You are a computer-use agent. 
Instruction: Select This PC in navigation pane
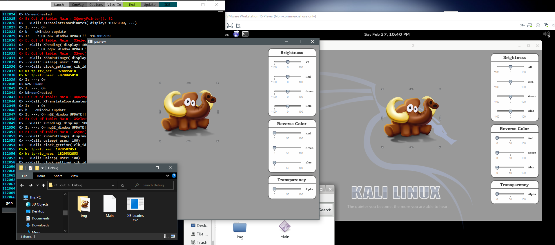(35, 197)
